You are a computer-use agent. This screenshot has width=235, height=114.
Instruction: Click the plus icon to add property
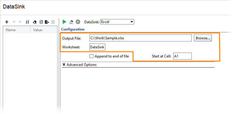coord(7,22)
